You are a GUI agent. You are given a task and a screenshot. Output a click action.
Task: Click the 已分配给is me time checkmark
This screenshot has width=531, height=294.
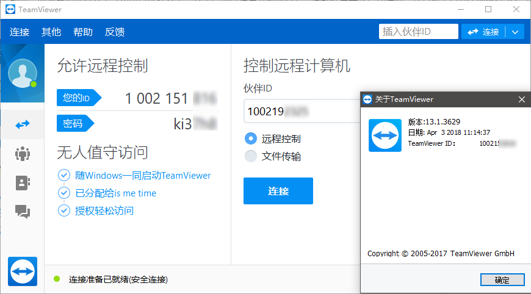point(64,193)
